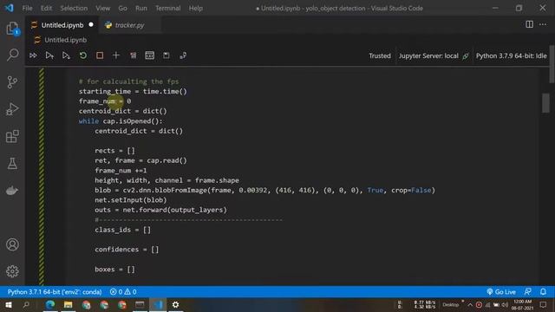
Task: Open notifications bell in status bar
Action: point(543,292)
